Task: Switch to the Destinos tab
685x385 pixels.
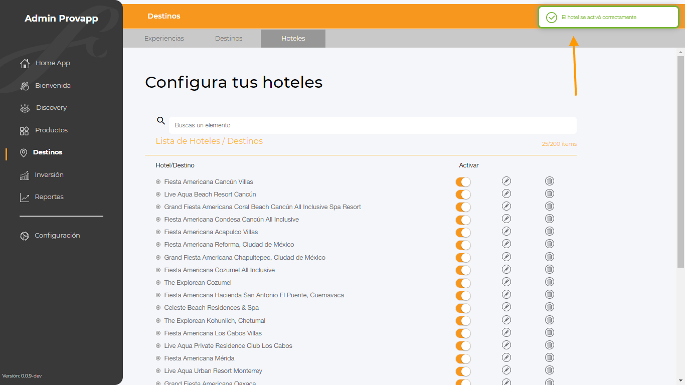Action: pos(229,39)
